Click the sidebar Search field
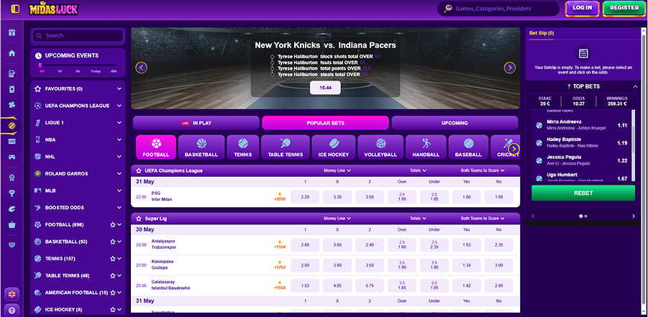This screenshot has height=317, width=648. click(x=78, y=35)
